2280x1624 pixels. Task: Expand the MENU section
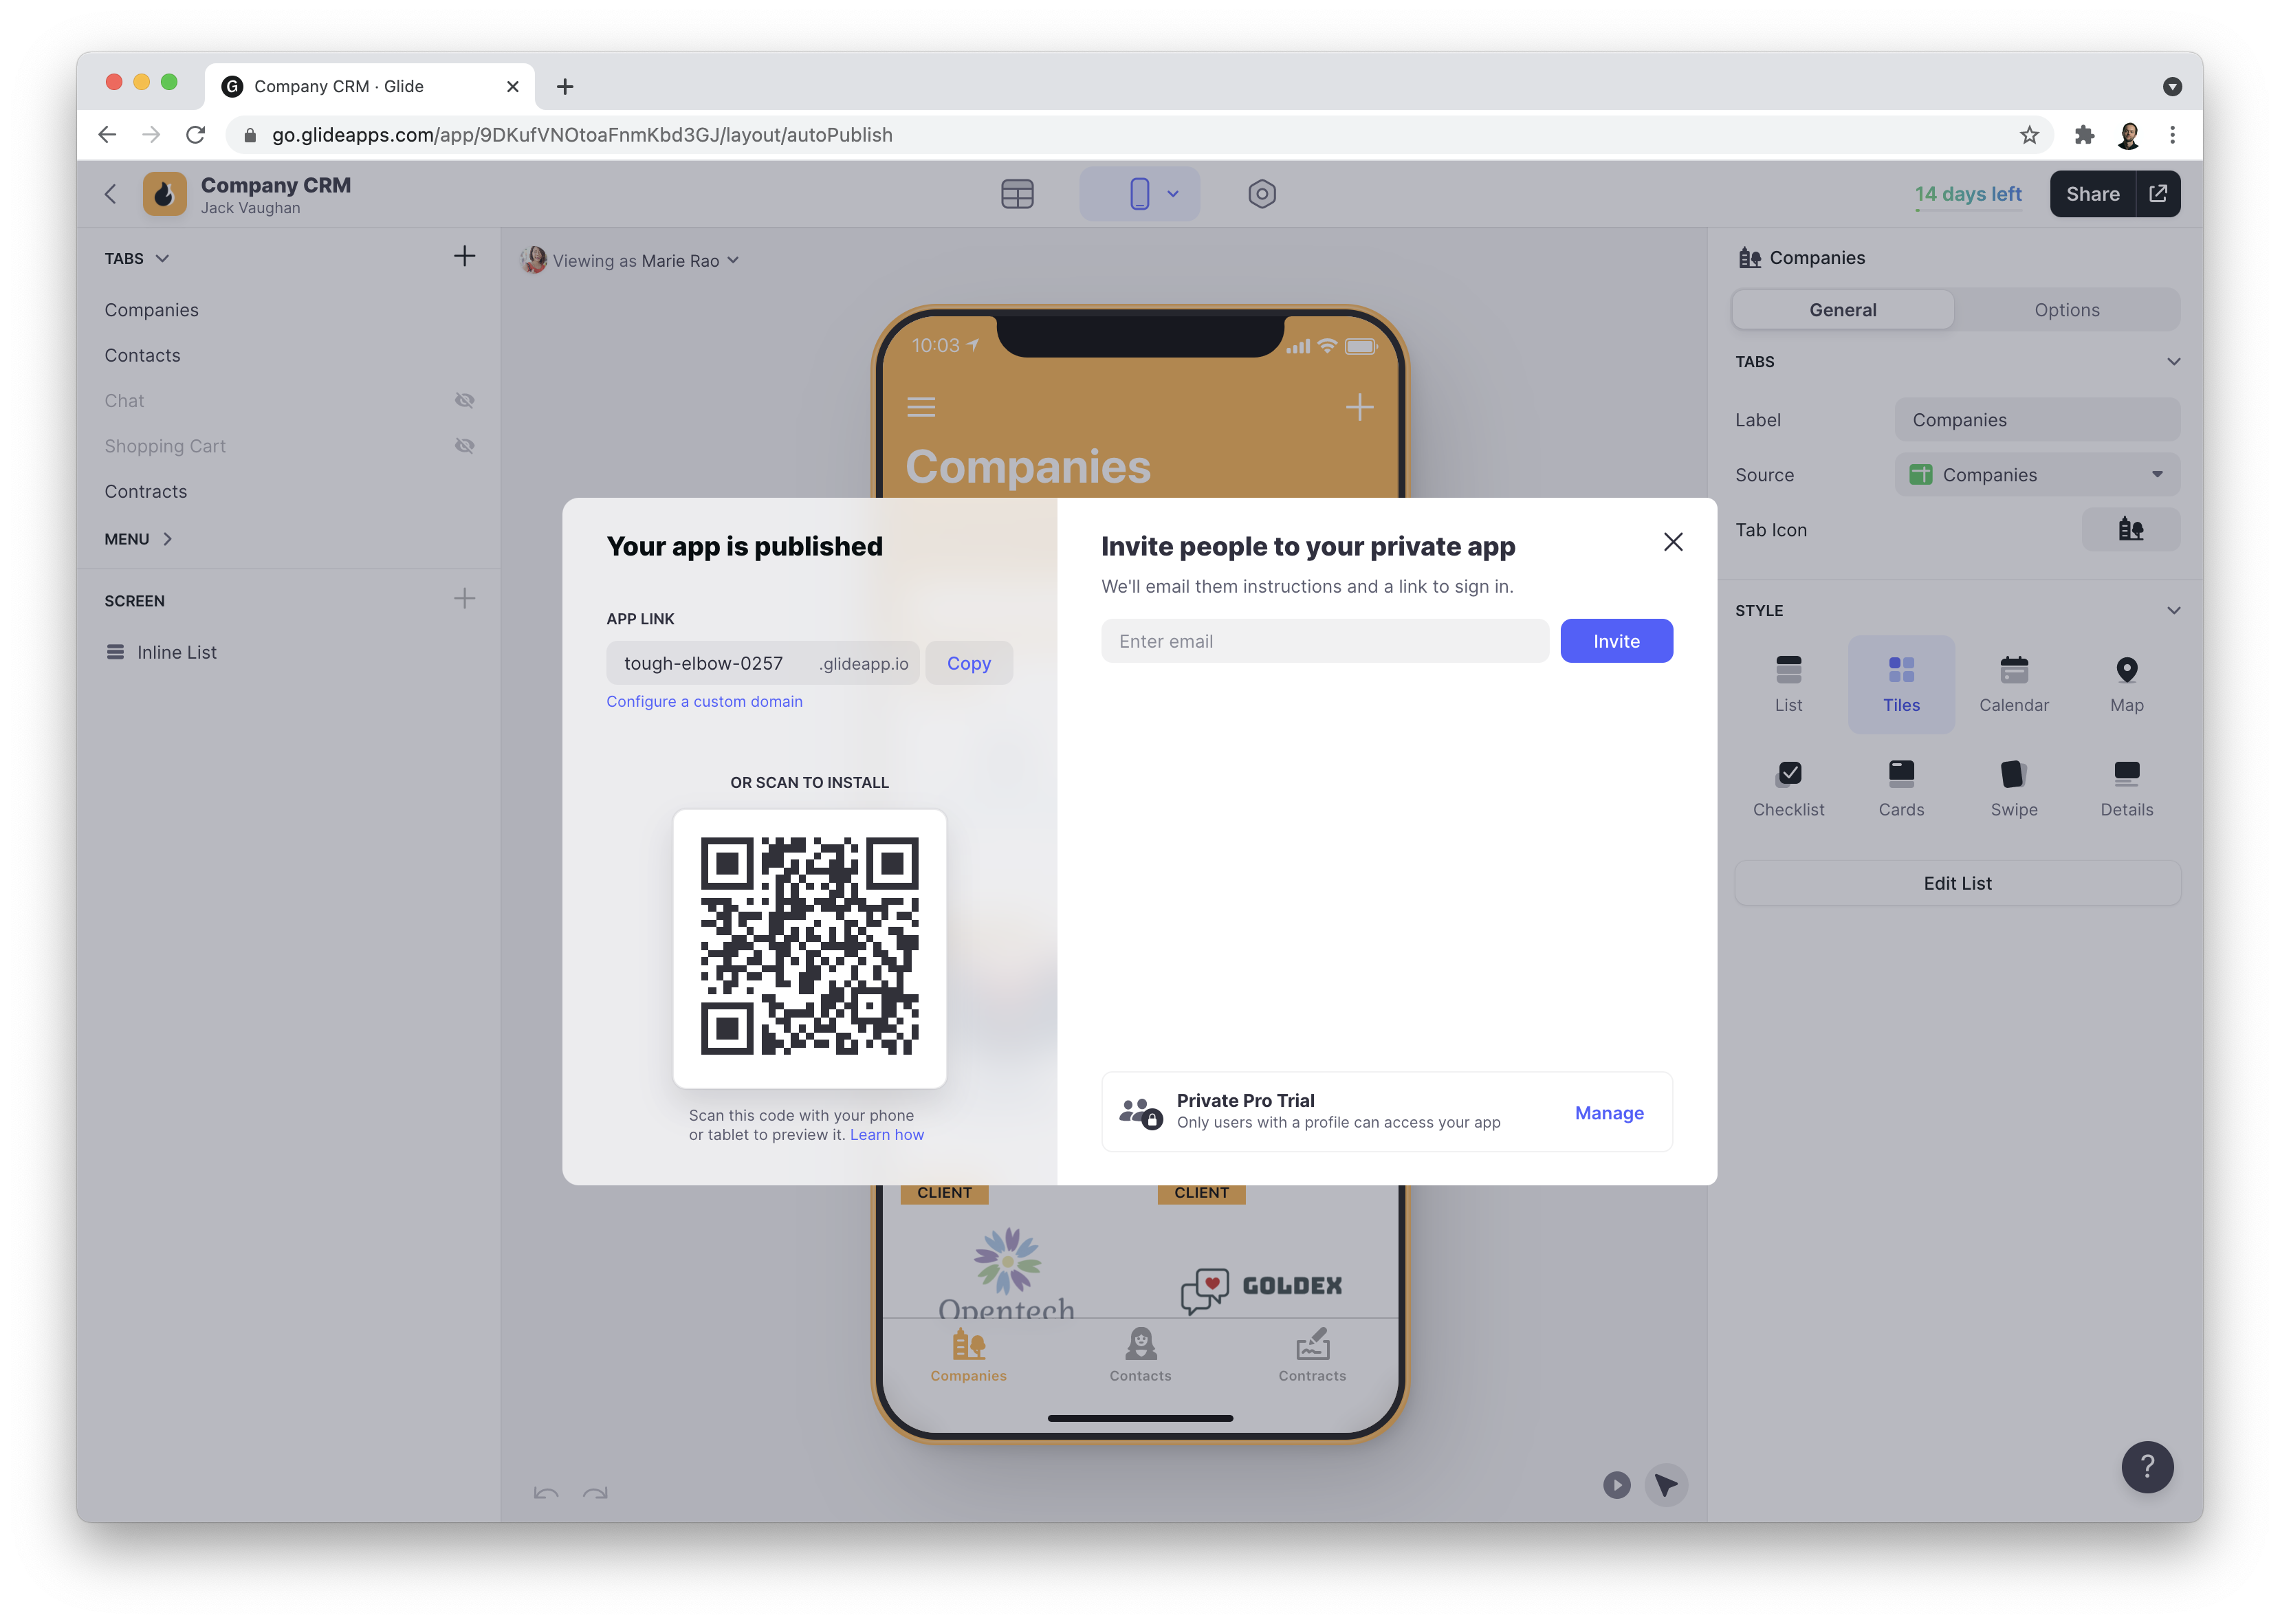tap(139, 539)
